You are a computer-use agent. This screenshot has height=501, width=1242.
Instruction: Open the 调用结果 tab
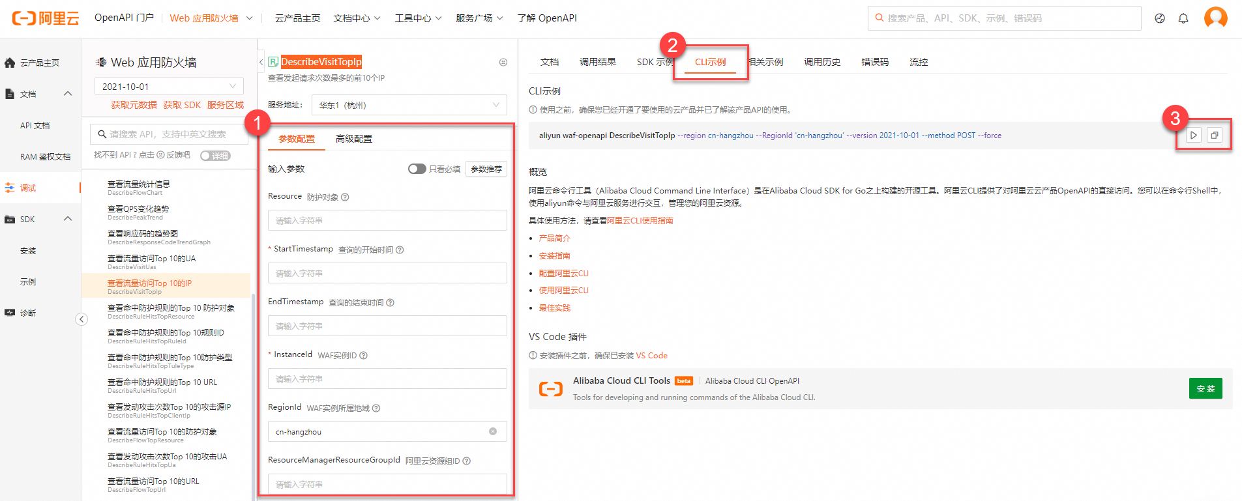point(598,62)
